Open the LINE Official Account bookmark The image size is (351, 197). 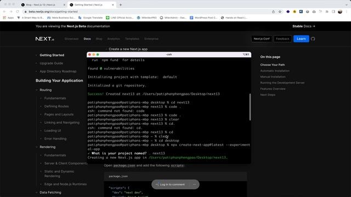pyautogui.click(x=120, y=18)
